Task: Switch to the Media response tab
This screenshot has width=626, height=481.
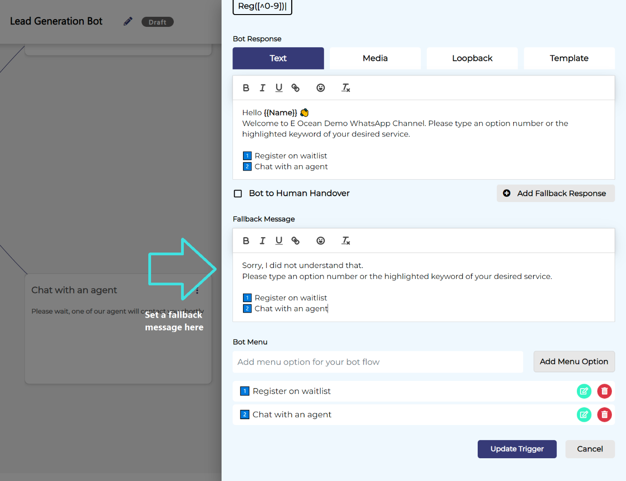Action: 375,58
